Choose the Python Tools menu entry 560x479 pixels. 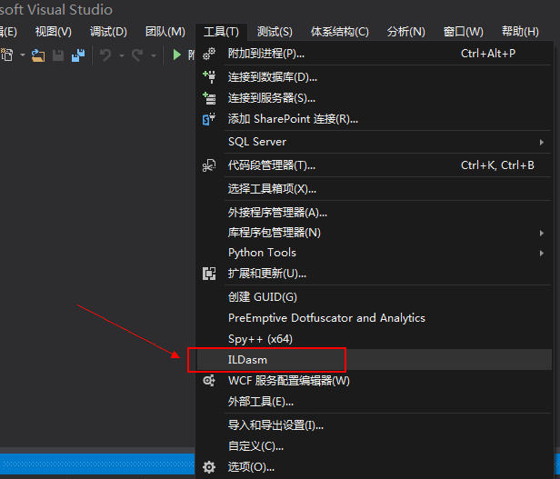coord(374,253)
